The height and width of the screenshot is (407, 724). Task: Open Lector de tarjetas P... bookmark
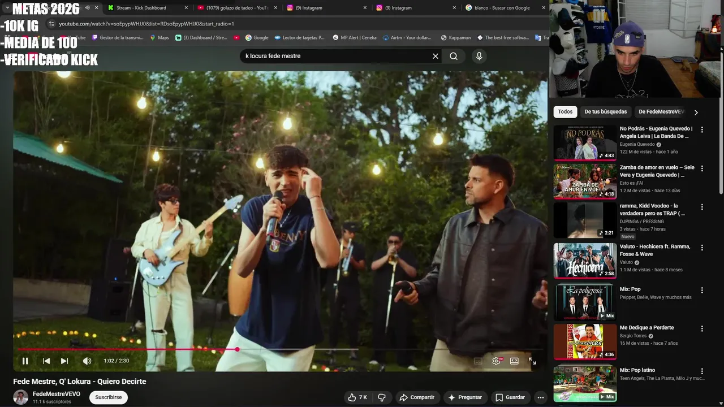[x=299, y=38]
